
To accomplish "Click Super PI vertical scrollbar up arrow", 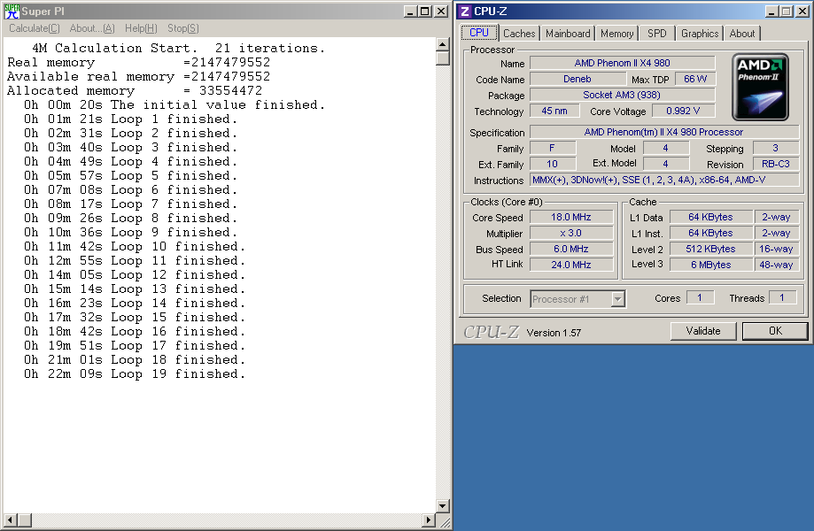I will 442,44.
